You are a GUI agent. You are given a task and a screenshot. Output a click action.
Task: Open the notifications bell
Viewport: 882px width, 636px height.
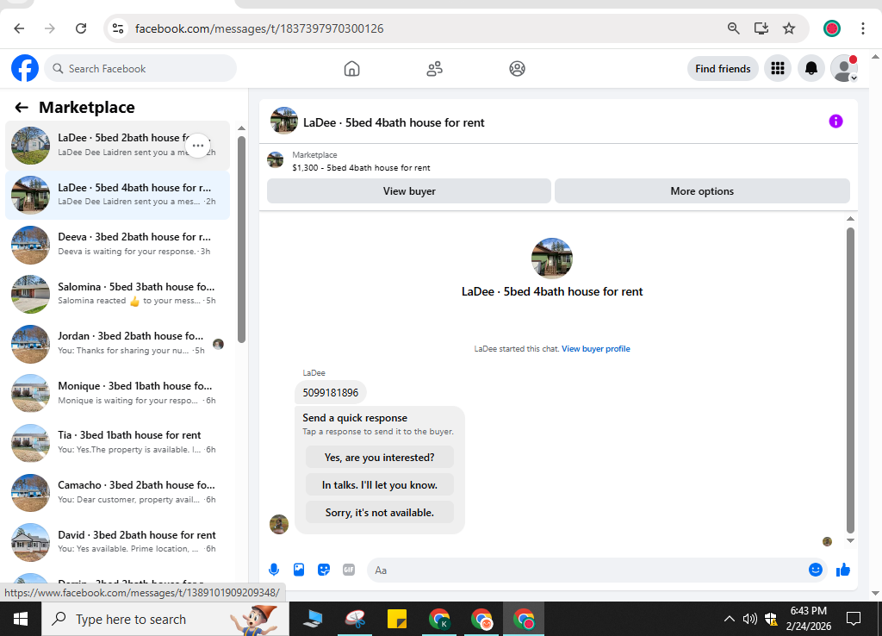811,69
